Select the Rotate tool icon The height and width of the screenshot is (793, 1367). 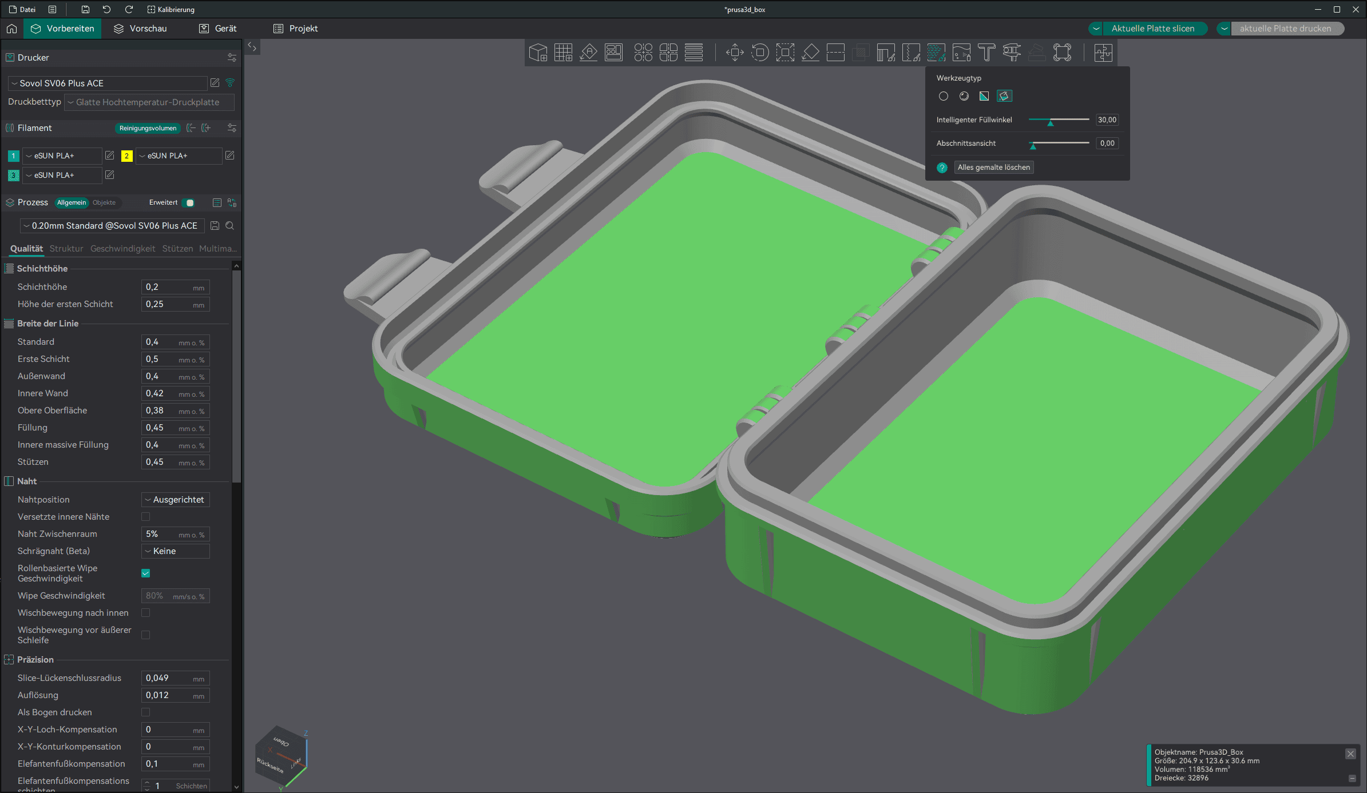[760, 53]
